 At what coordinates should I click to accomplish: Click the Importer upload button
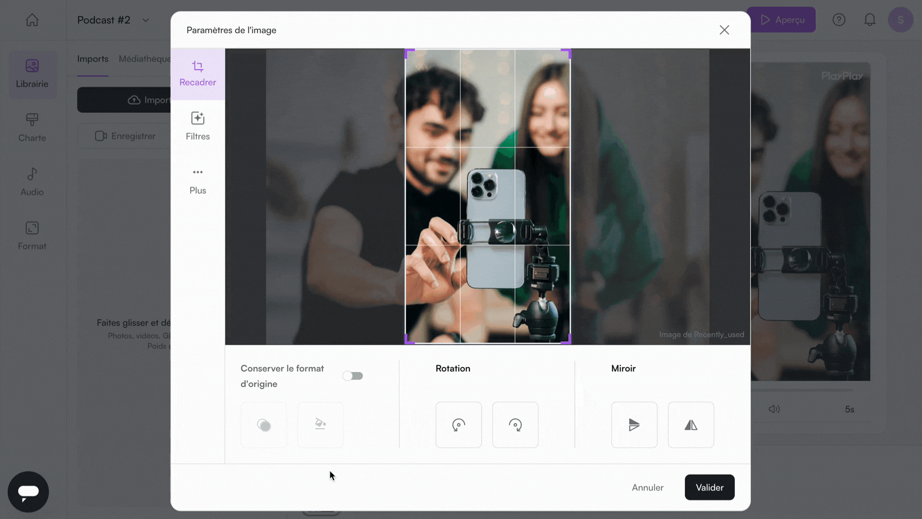124,100
